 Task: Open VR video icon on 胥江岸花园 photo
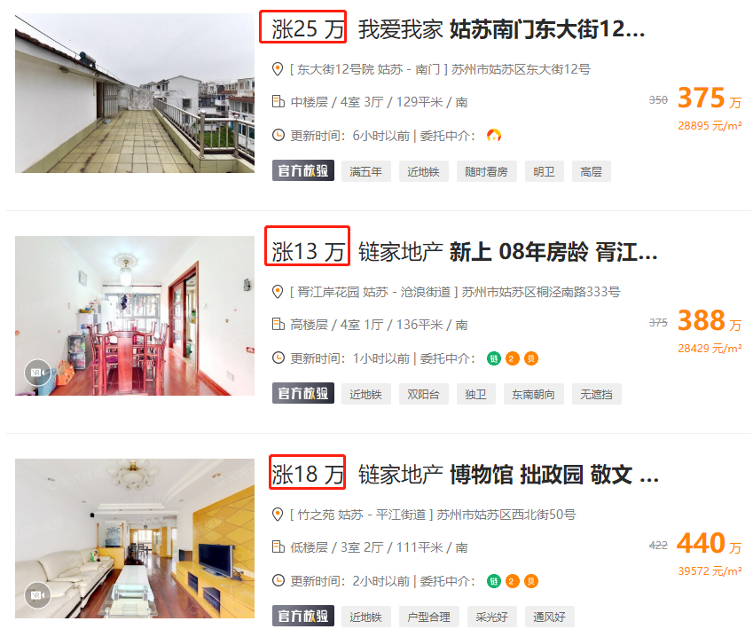pos(37,373)
